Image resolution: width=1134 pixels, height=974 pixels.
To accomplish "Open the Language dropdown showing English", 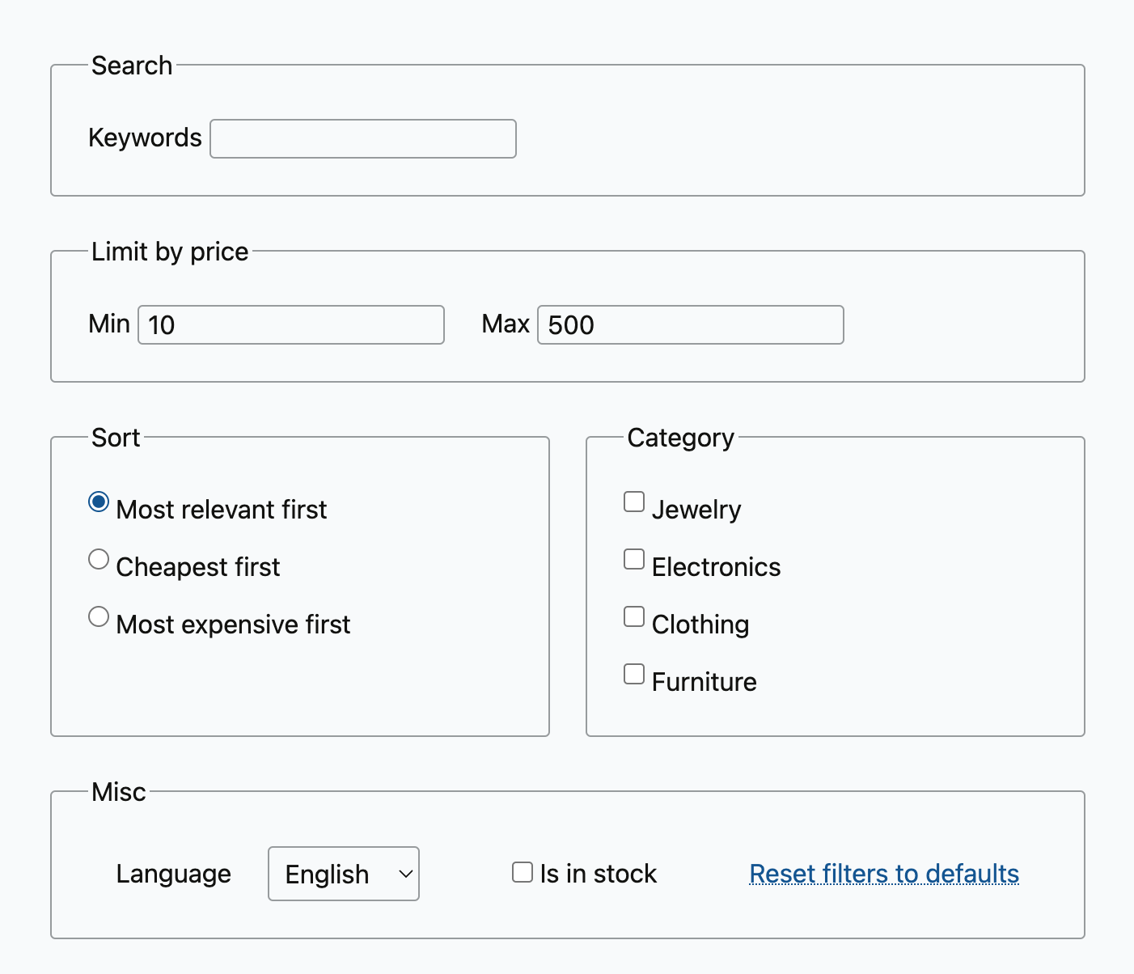I will point(344,874).
